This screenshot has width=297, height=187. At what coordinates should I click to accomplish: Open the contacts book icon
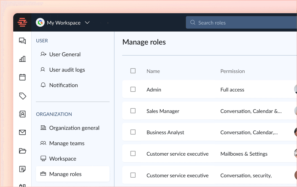(x=22, y=114)
